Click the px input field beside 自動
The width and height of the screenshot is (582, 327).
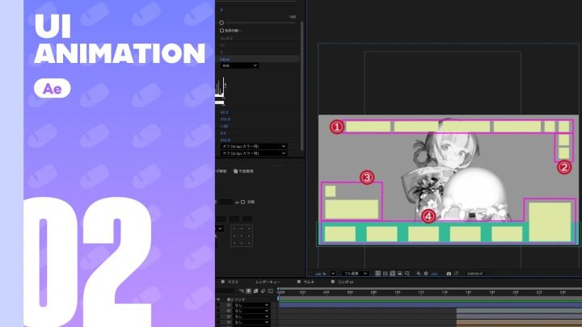(x=226, y=202)
